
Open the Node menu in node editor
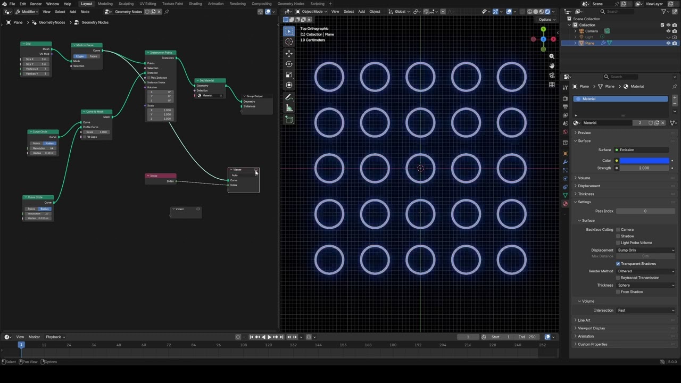tap(85, 12)
